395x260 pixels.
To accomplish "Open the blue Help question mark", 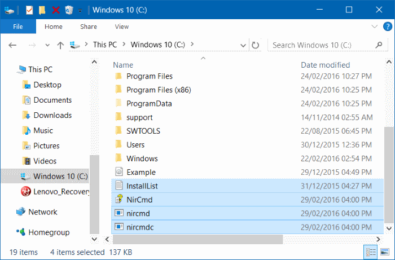I will pos(388,26).
